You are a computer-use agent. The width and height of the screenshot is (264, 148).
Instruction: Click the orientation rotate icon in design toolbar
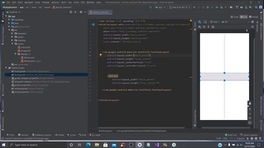click(x=205, y=22)
